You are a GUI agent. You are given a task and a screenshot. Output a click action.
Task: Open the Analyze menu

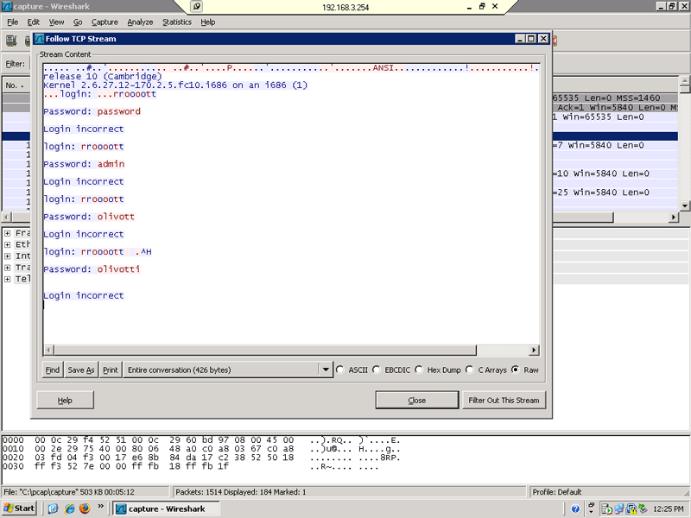(x=140, y=22)
